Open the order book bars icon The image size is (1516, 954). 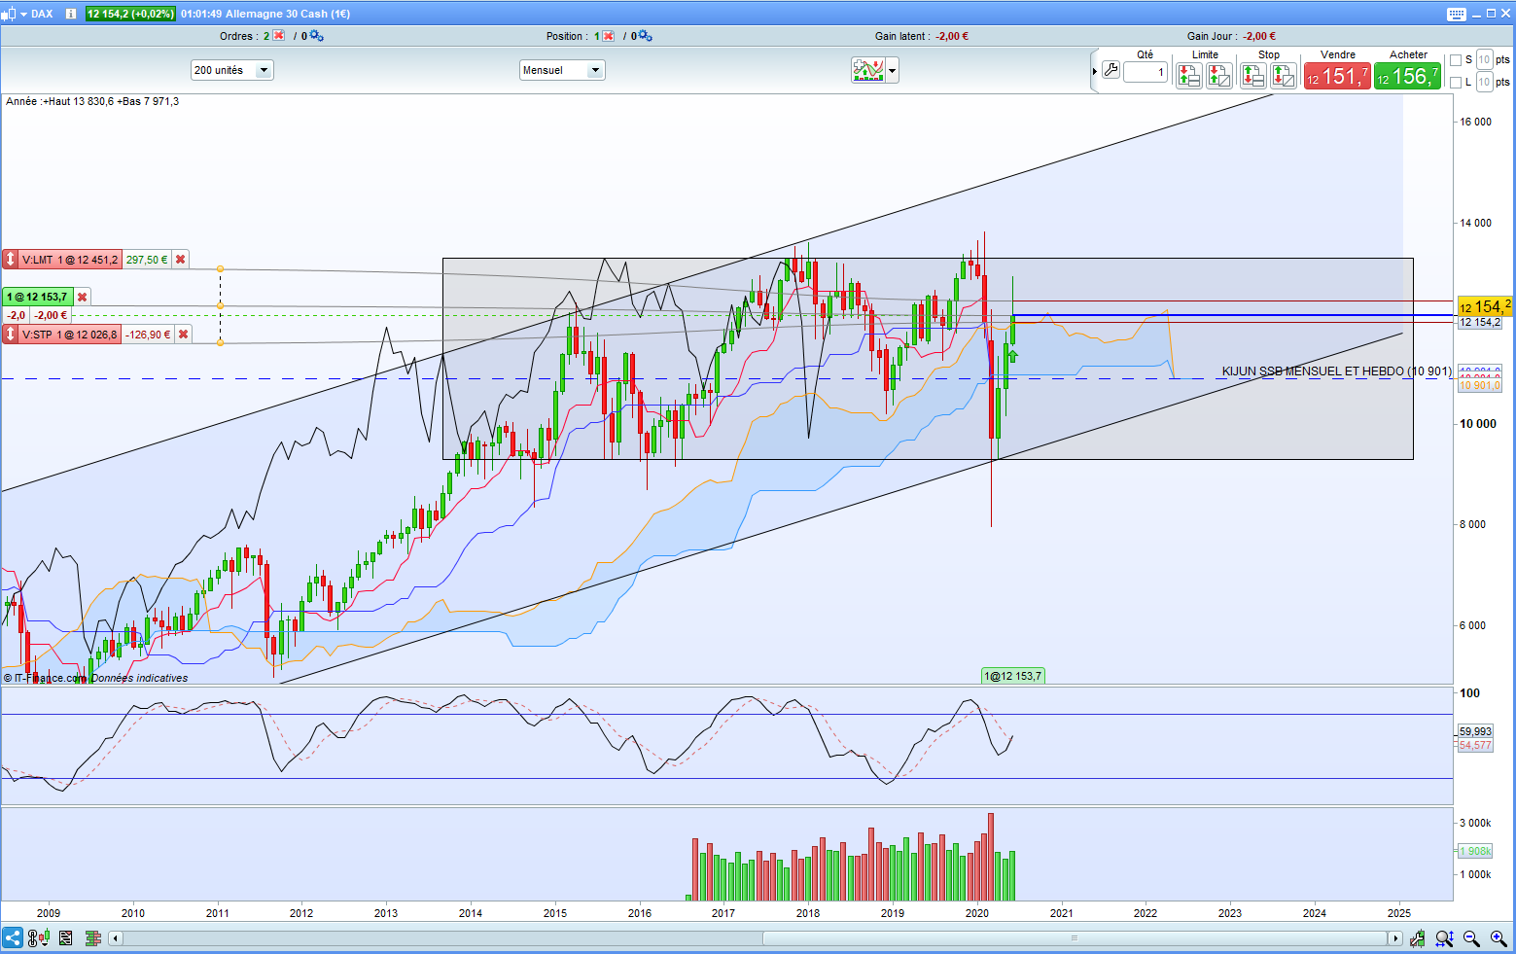(93, 938)
